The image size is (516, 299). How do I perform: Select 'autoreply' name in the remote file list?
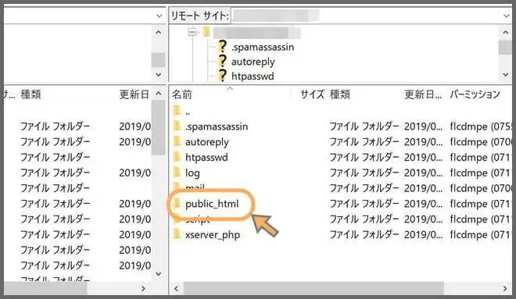click(x=207, y=142)
